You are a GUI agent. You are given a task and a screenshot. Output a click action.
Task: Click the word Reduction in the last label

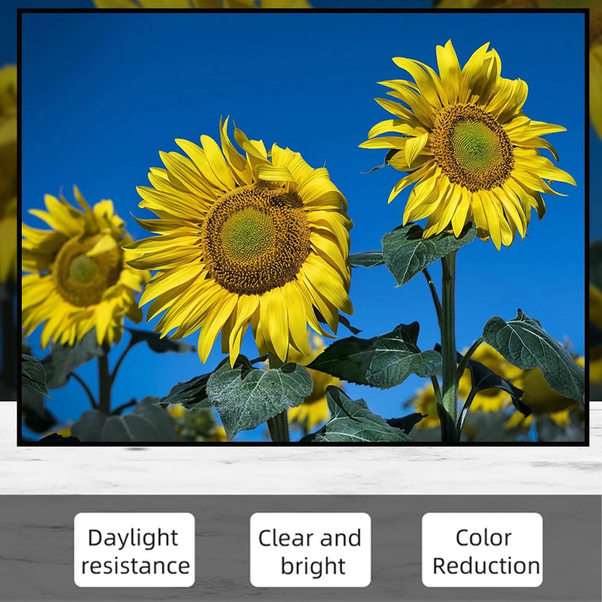pos(486,565)
